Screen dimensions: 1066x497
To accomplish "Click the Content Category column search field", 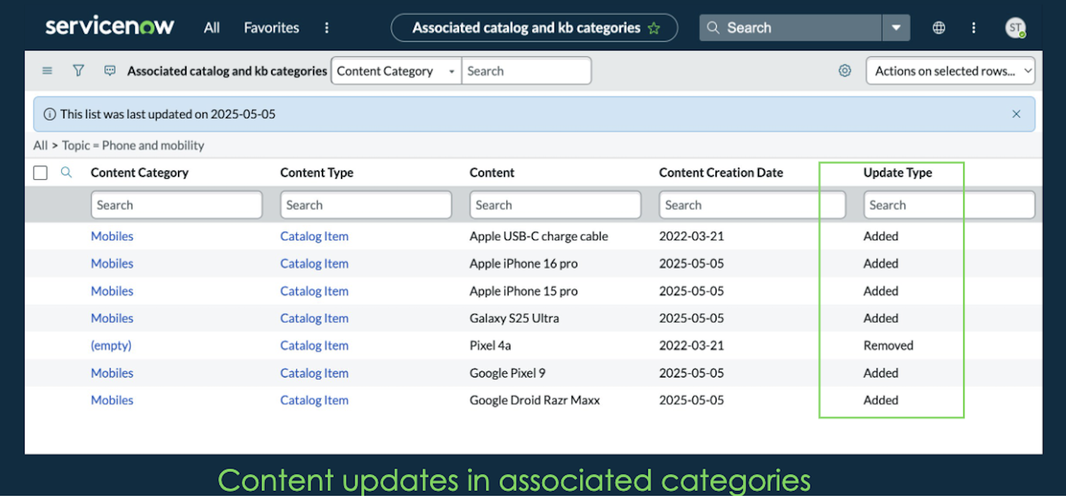I will 176,205.
